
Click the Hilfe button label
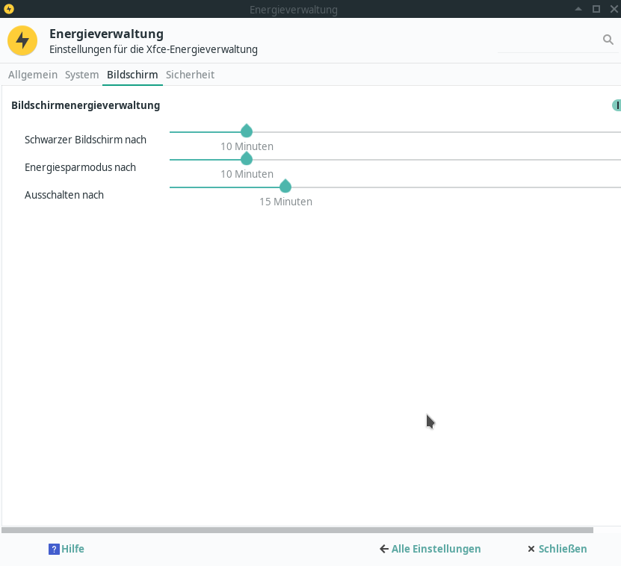[73, 549]
